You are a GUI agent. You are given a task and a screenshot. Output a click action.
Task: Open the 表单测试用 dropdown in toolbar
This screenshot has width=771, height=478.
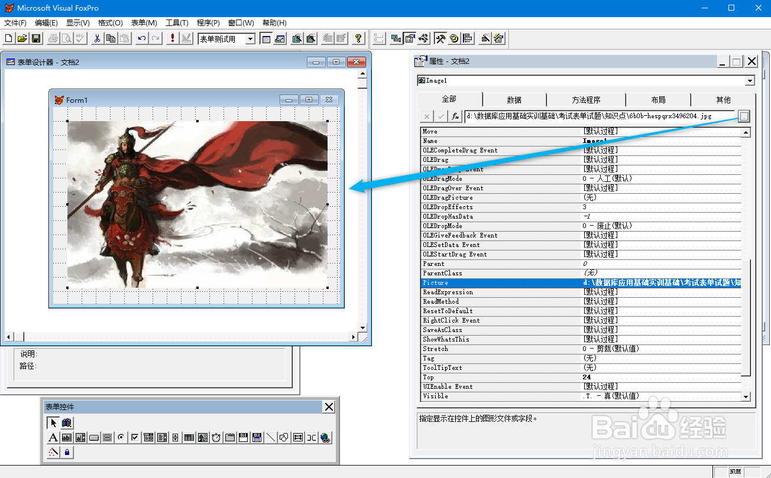coord(251,39)
